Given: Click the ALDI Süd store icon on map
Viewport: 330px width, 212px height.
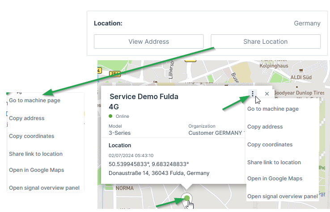Looking at the screenshot, I should coord(302,70).
